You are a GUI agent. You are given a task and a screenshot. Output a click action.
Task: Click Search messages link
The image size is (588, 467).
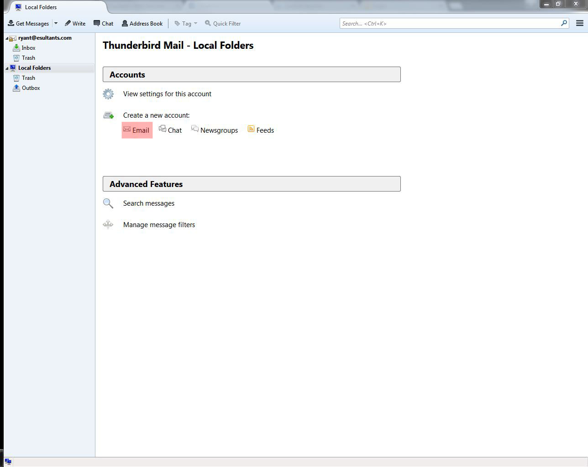149,203
